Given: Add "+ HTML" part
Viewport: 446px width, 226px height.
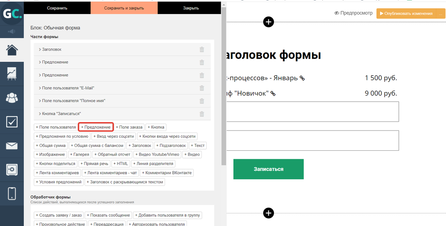Looking at the screenshot, I should coord(121,164).
